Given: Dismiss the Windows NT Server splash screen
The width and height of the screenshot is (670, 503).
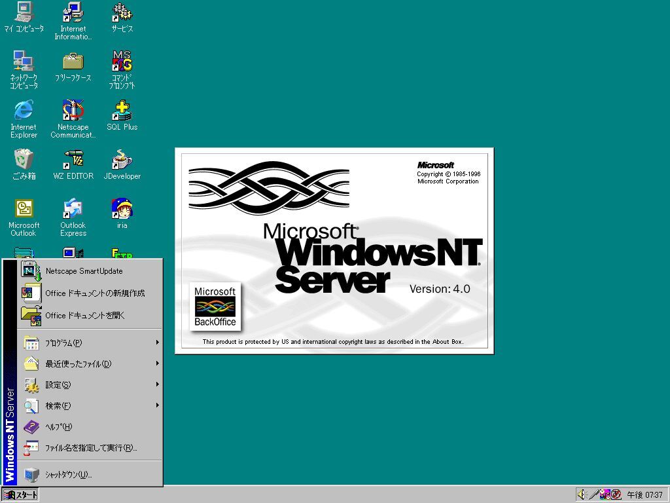Looking at the screenshot, I should pyautogui.click(x=334, y=251).
